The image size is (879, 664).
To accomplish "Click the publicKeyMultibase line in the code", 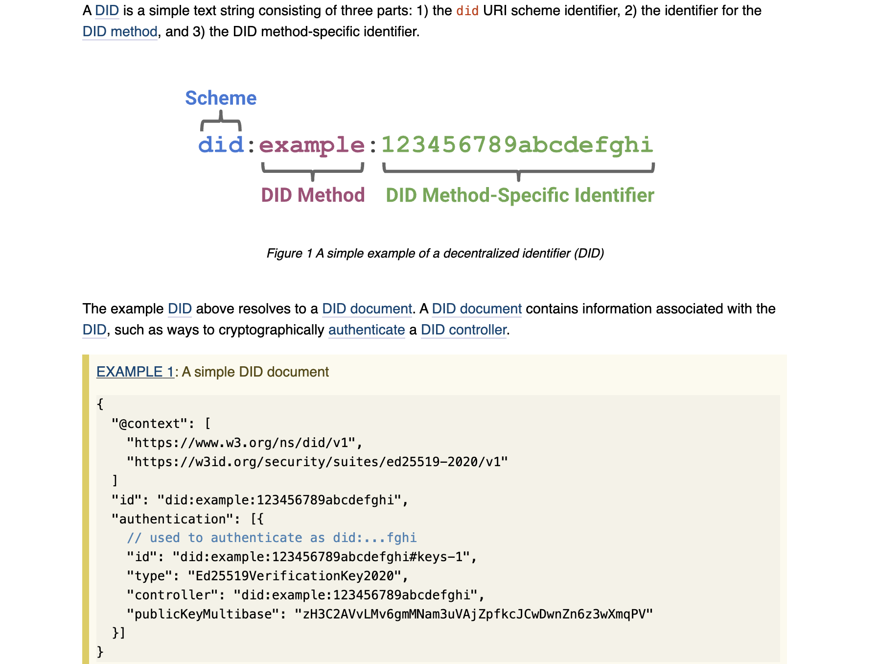I will pos(390,614).
